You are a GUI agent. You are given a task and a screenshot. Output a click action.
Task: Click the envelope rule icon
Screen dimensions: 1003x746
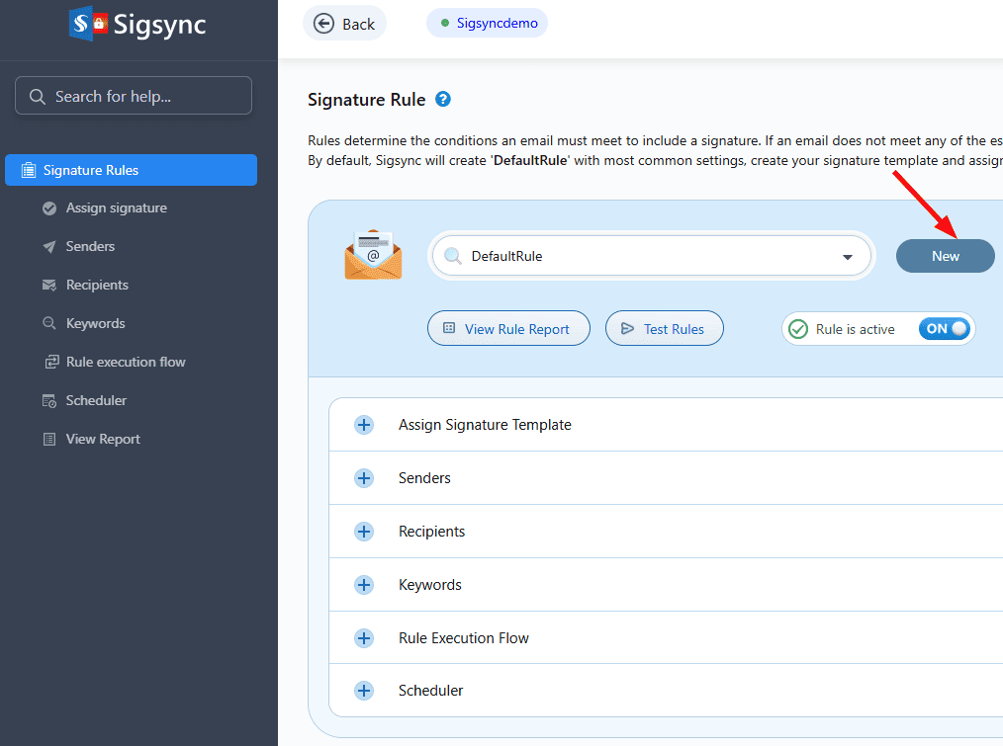click(x=373, y=254)
